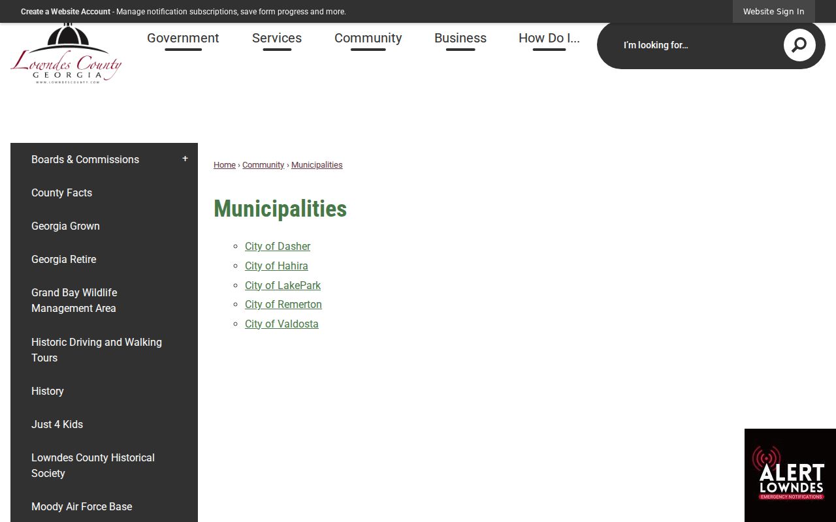This screenshot has height=522, width=836.
Task: Open the City of Remerton link
Action: [283, 305]
